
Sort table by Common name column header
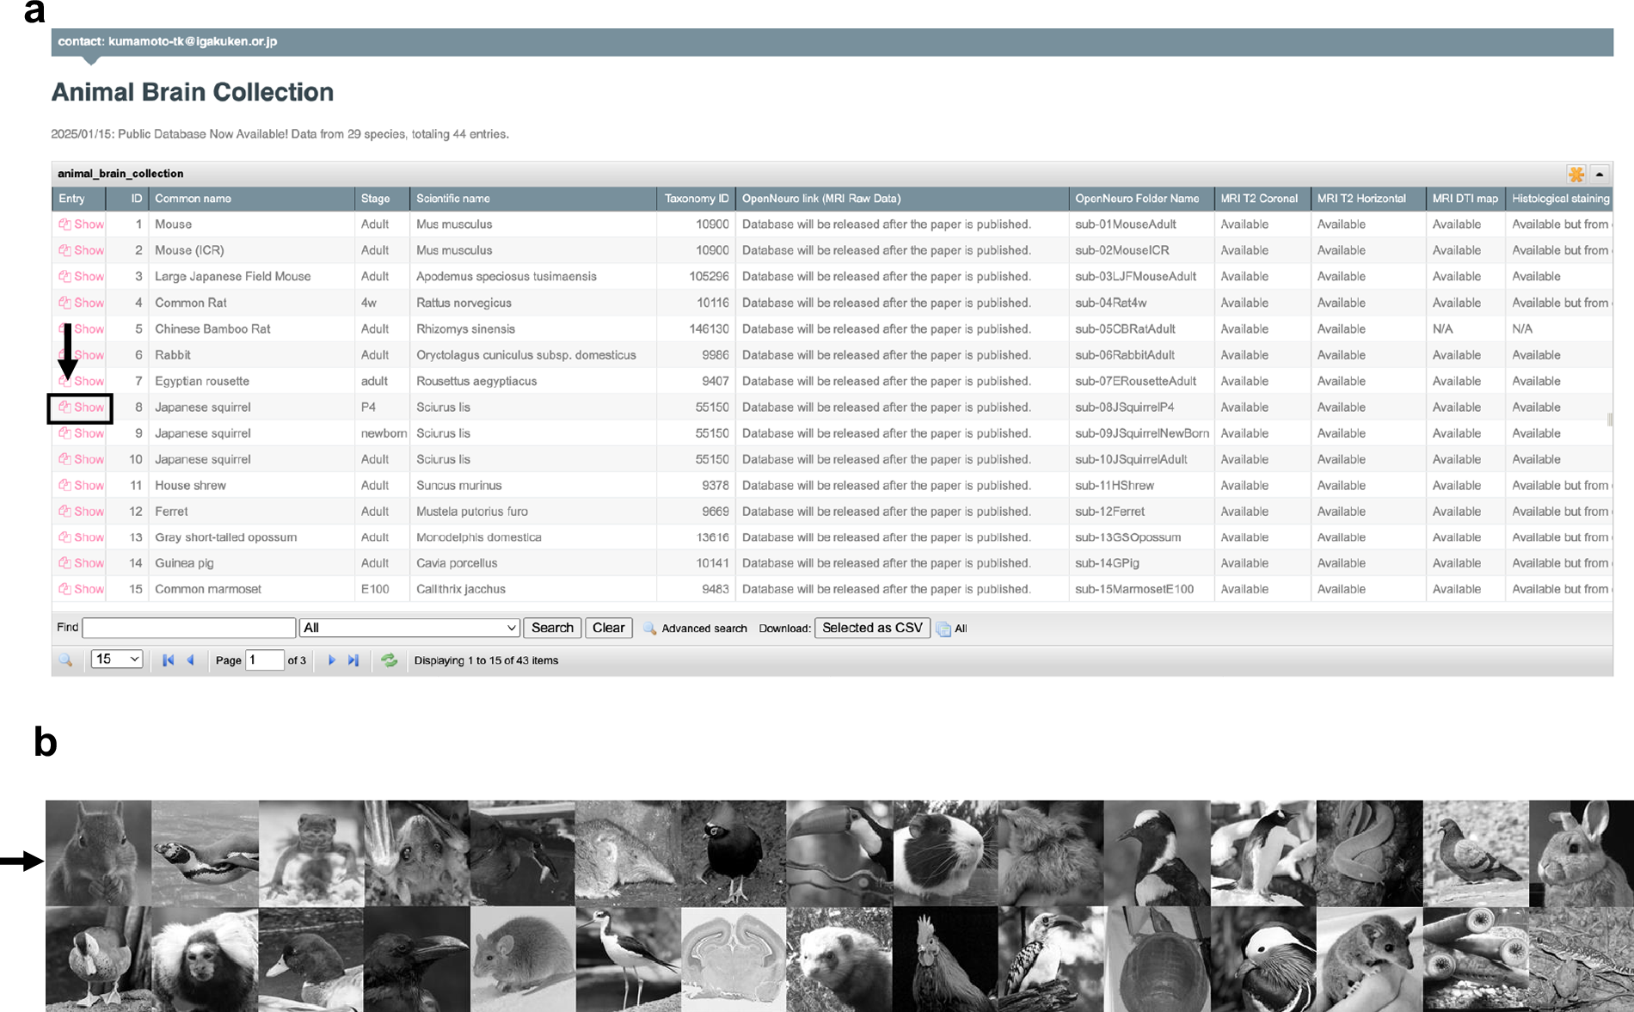(193, 199)
